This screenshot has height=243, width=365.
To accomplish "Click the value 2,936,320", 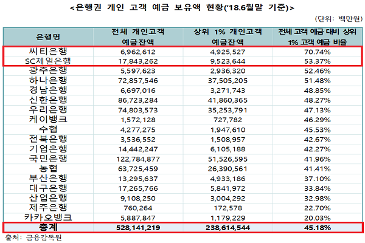I will (228, 71).
